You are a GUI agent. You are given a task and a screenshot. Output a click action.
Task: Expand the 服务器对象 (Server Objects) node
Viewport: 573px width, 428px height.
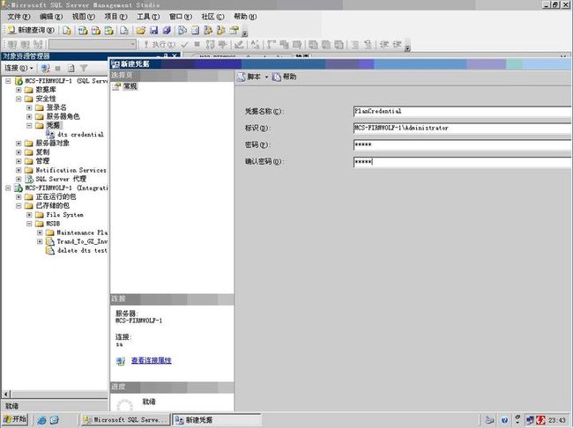19,144
